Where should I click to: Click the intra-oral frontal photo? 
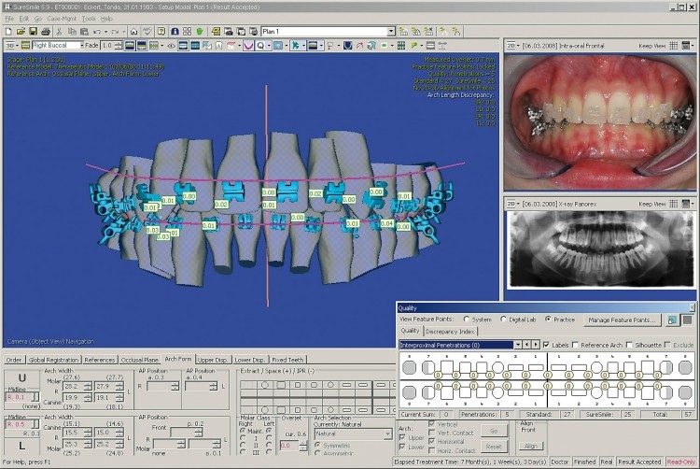599,122
